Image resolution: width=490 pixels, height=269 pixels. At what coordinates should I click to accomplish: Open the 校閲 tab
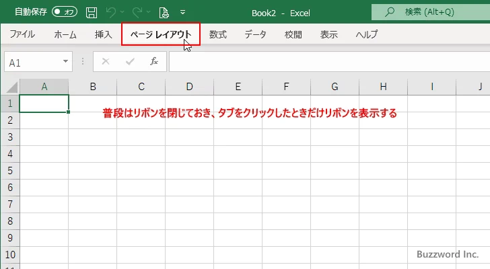pyautogui.click(x=293, y=34)
